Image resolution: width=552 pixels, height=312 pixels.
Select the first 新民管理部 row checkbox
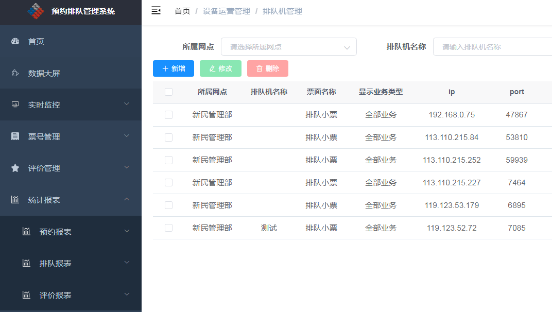[168, 114]
